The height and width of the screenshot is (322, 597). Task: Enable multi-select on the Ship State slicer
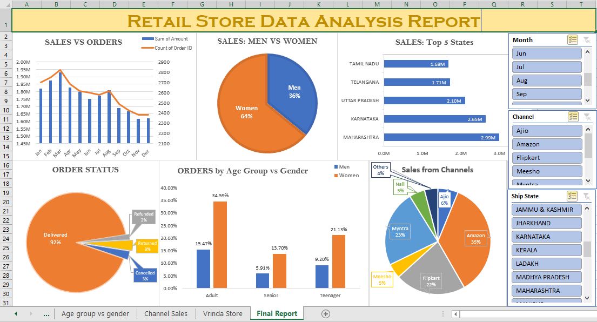572,196
